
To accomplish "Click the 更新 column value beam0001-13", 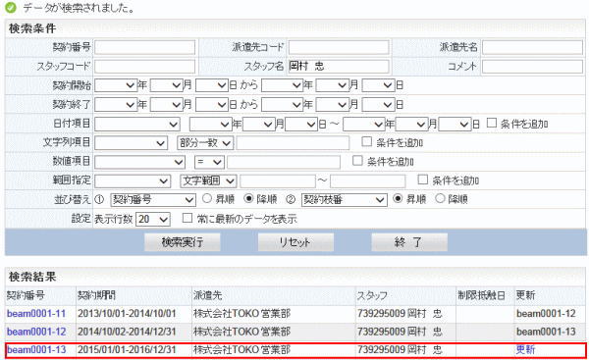I will coord(546,332).
